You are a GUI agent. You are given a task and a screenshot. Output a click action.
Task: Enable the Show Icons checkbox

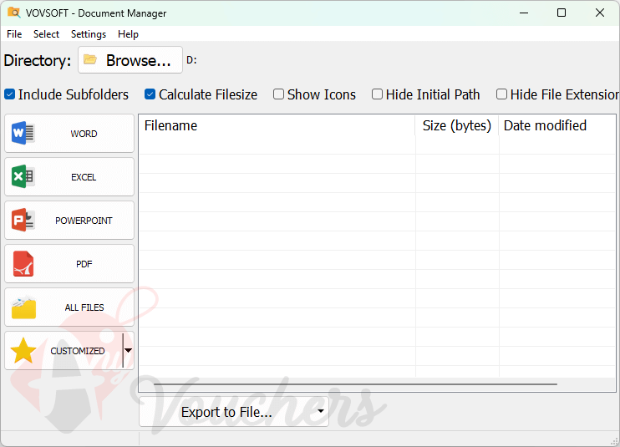pos(278,94)
